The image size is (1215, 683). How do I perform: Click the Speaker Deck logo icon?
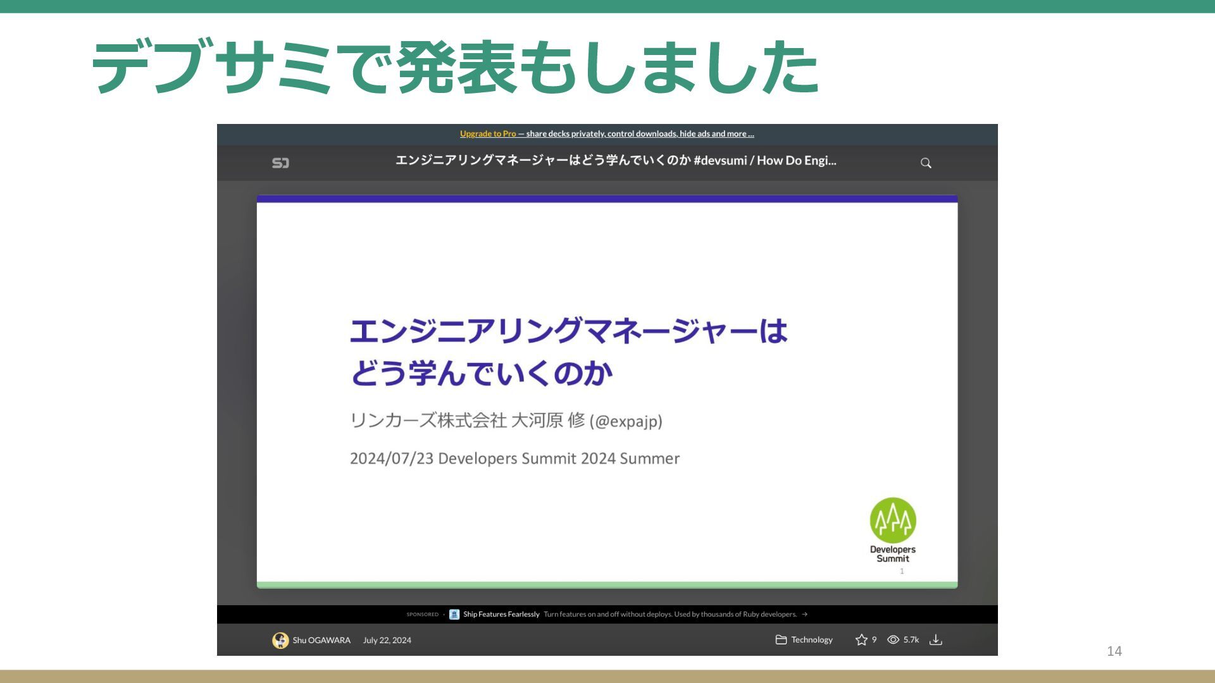point(280,163)
